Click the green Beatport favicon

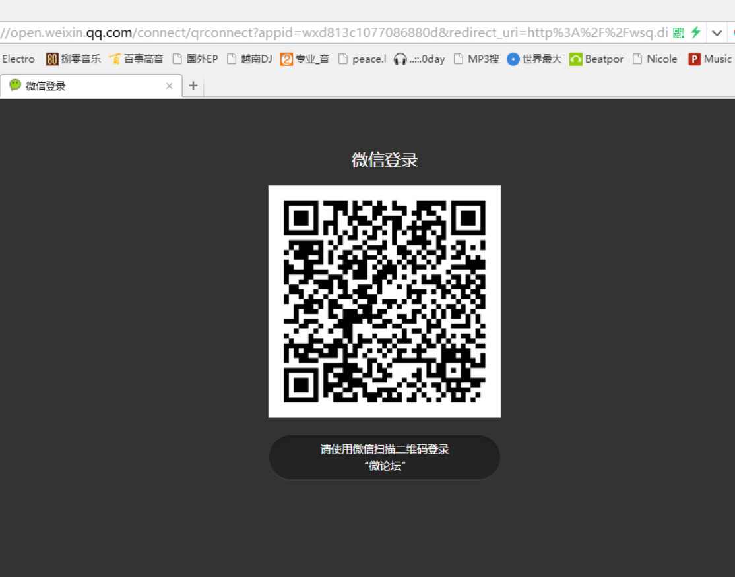coord(575,59)
